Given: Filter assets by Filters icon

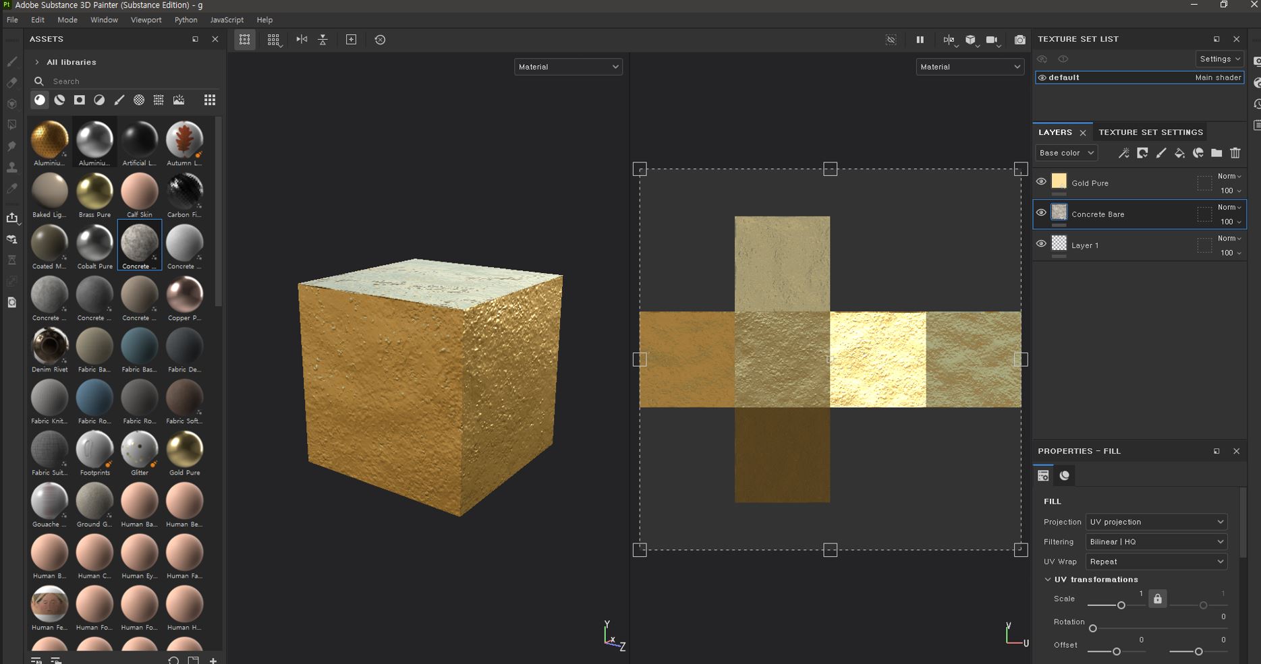Looking at the screenshot, I should [x=99, y=100].
